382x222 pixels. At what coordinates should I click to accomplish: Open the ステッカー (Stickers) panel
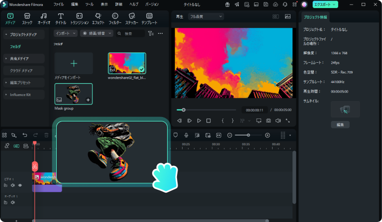click(132, 19)
